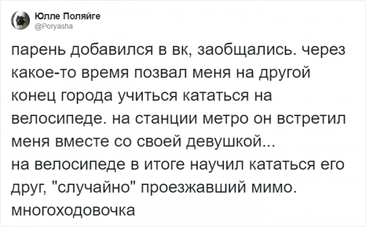Open the Юлле Поляйге profile name

point(68,16)
